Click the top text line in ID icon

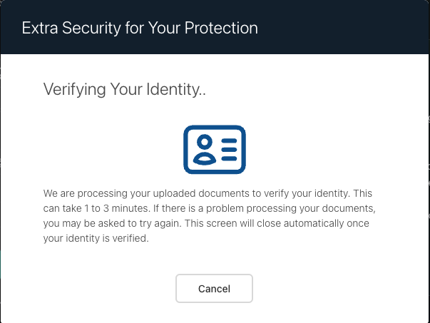[229, 141]
